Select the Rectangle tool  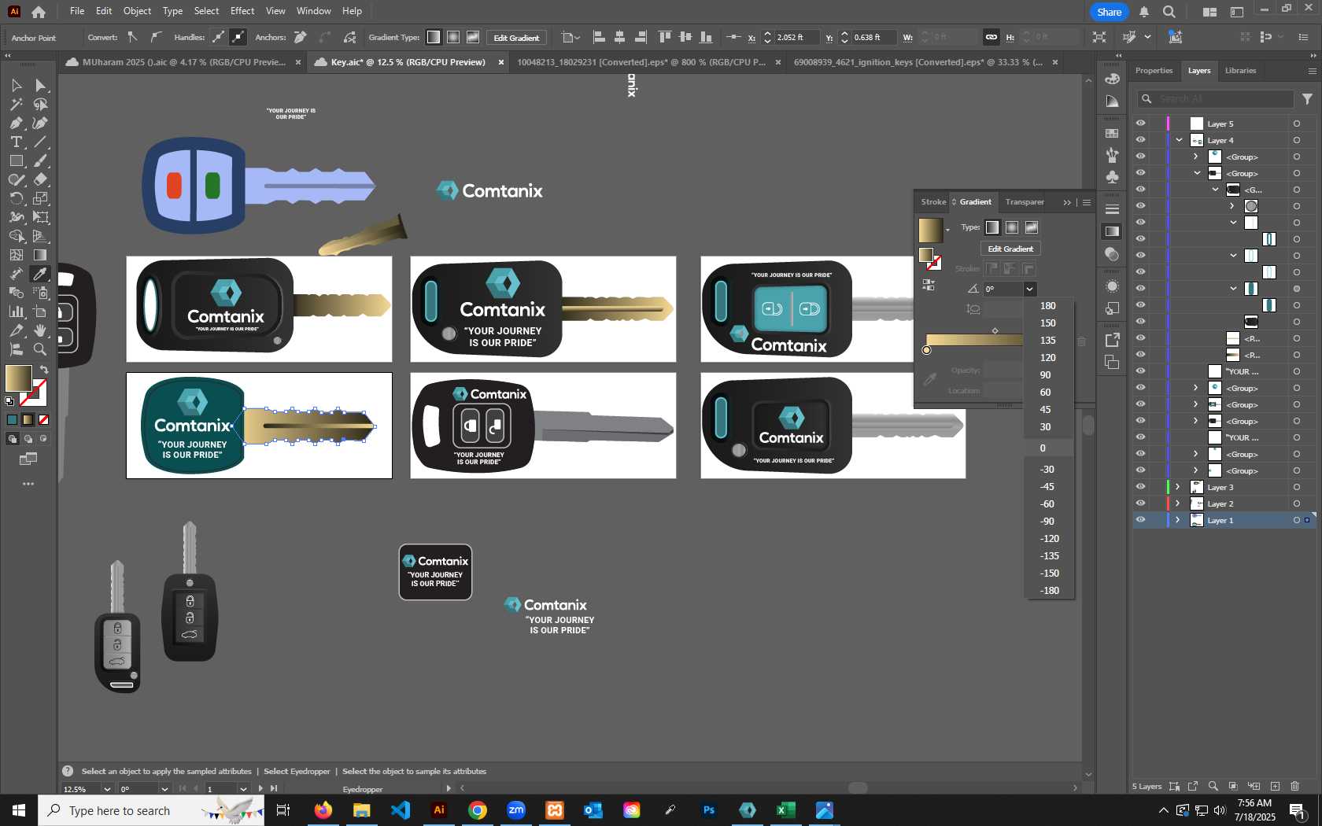(x=16, y=160)
